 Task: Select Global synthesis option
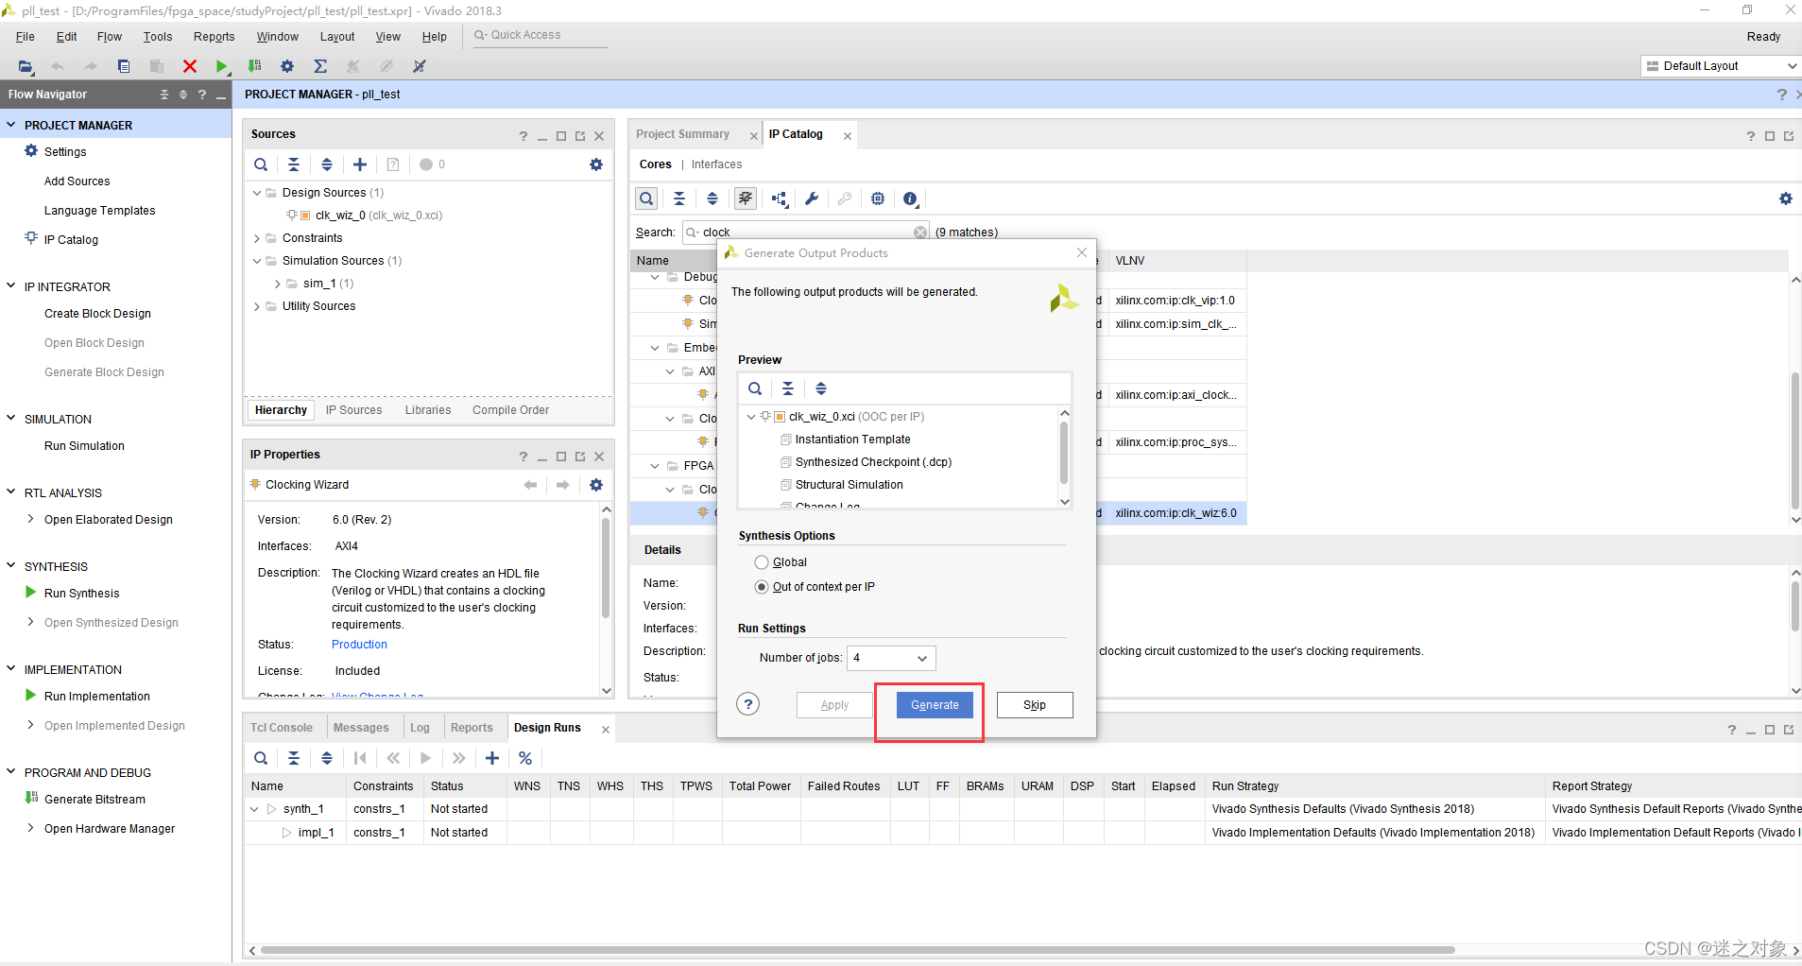tap(762, 562)
